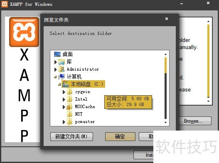Click the Local Disk C: drive icon
This screenshot has width=219, height=163.
(66, 84)
